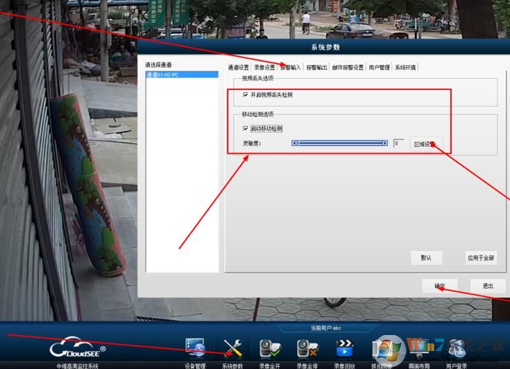Click the 灵敏度 sensitivity slider track
The width and height of the screenshot is (510, 369).
pos(339,143)
